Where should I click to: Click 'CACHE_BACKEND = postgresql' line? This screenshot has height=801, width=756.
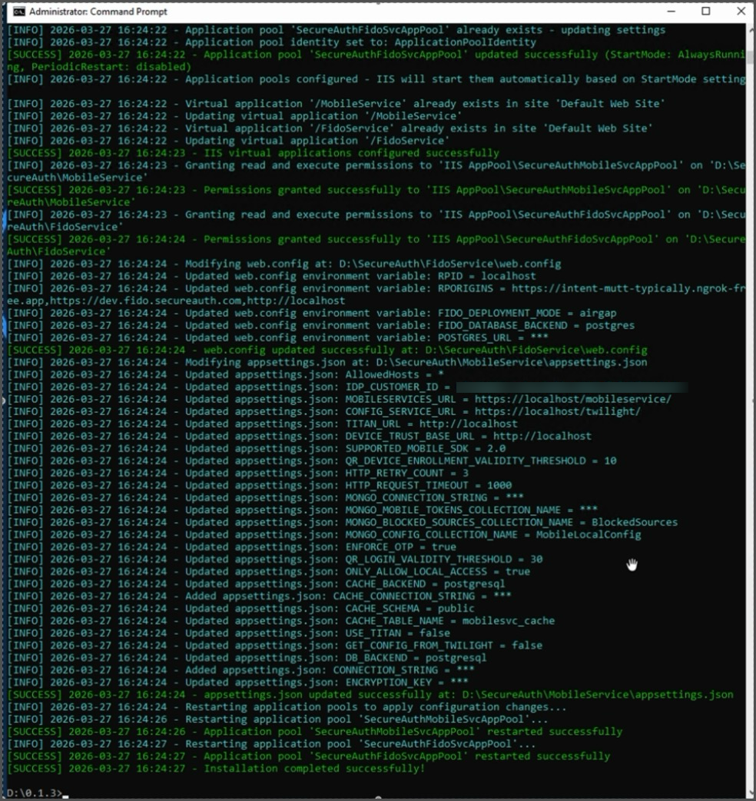click(x=257, y=583)
